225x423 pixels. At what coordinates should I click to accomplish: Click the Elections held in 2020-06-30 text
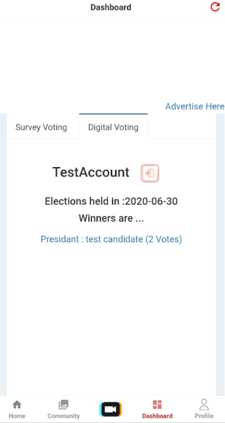pyautogui.click(x=111, y=201)
